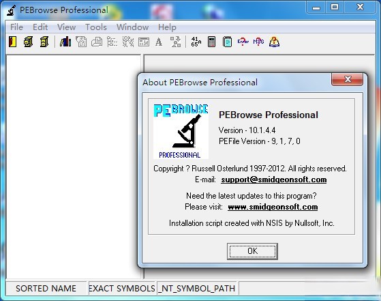Visit the www.smidgeonsoft.com link
Screen dimensions: 381x301
[x=273, y=207]
